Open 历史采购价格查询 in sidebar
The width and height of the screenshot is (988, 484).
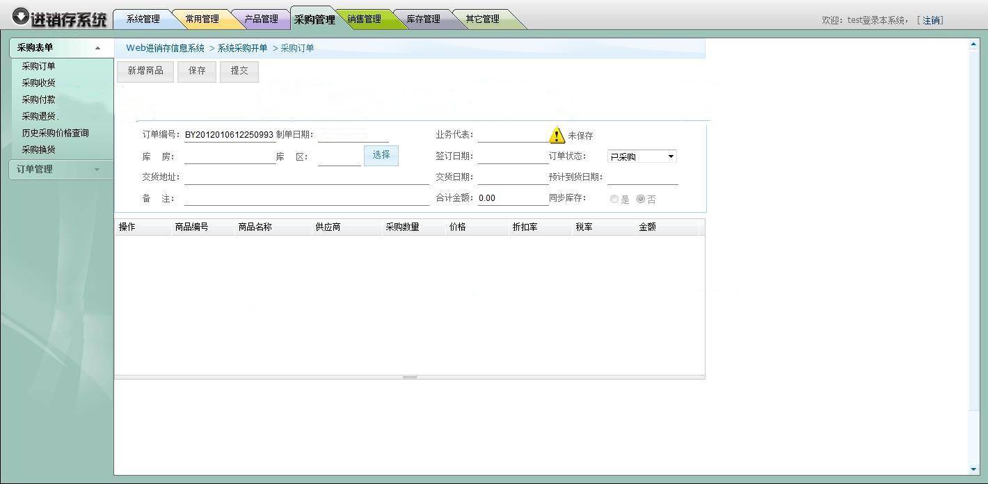point(55,133)
